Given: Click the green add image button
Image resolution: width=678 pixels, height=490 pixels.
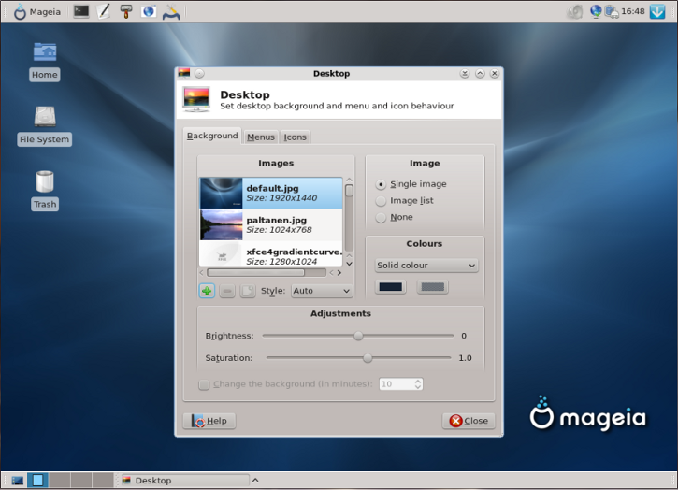Looking at the screenshot, I should [207, 291].
